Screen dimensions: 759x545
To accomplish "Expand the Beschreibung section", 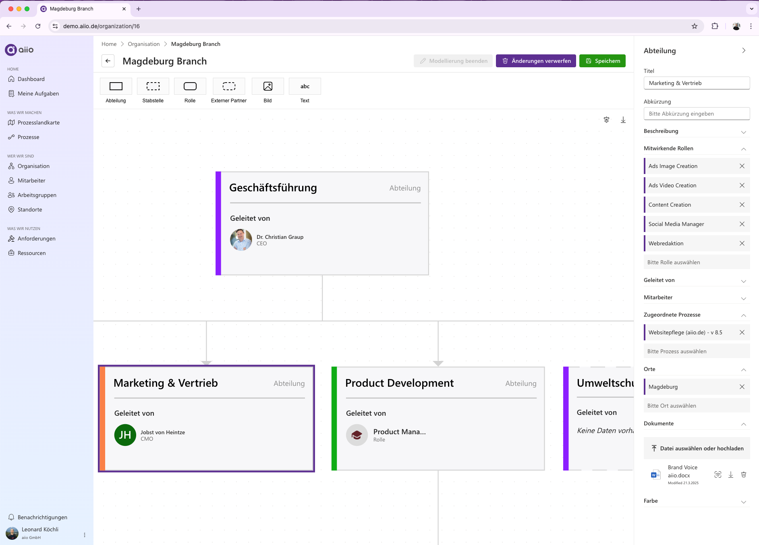I will [744, 132].
